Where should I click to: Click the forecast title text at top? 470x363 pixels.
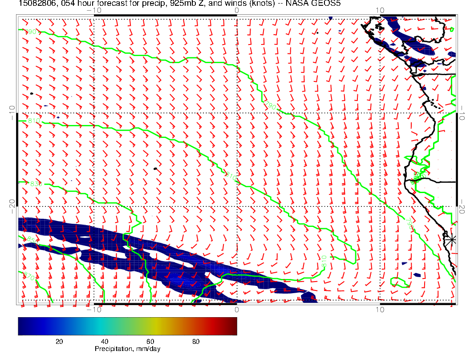pyautogui.click(x=178, y=3)
